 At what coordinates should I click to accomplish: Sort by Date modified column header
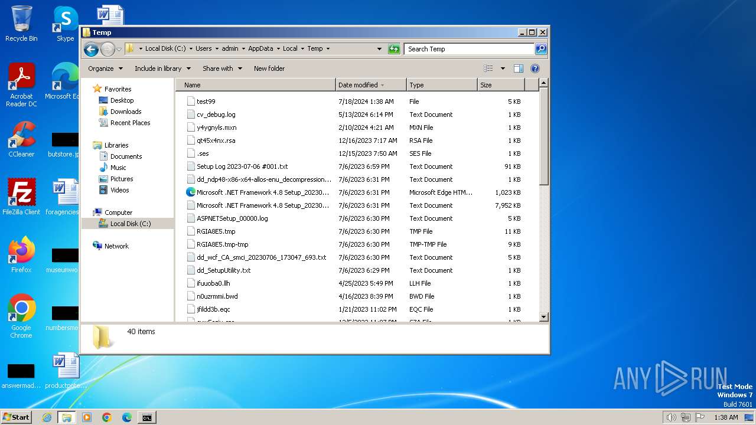pos(371,85)
